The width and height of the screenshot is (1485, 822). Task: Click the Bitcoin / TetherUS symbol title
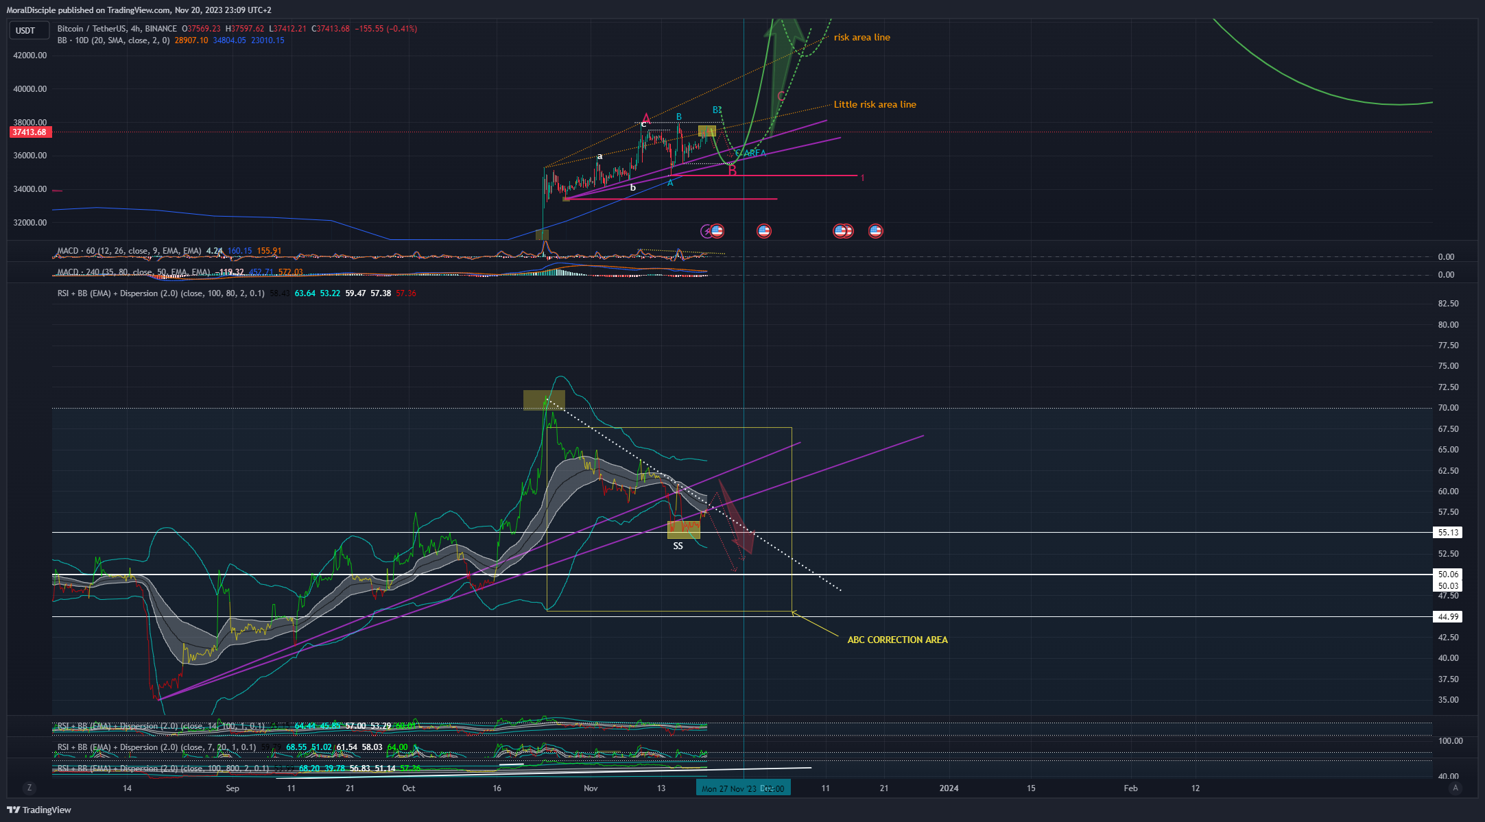pos(117,29)
